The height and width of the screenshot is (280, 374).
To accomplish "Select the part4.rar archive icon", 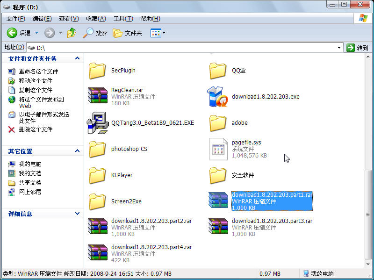I will pos(98,252).
